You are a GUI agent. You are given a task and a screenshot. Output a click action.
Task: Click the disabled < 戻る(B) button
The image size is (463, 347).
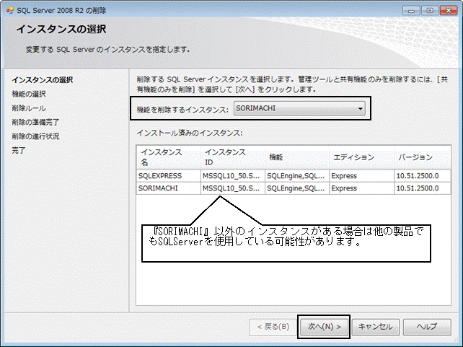[x=273, y=327]
